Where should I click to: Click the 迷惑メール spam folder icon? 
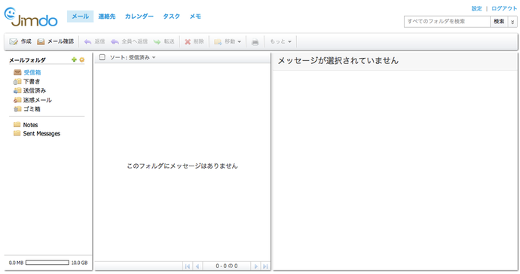(x=17, y=99)
